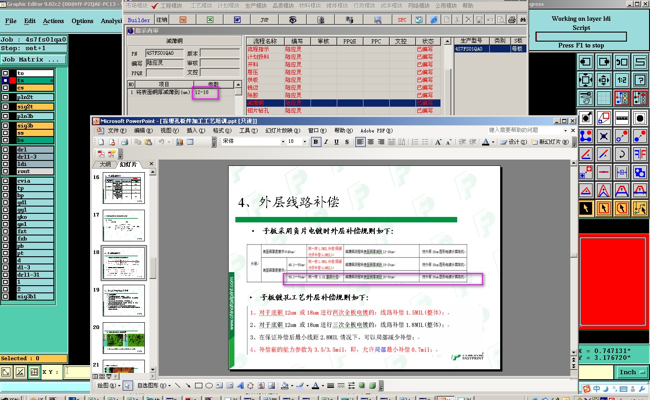Open the wrench and palette settings icon
This screenshot has height=400, width=650.
(586, 97)
